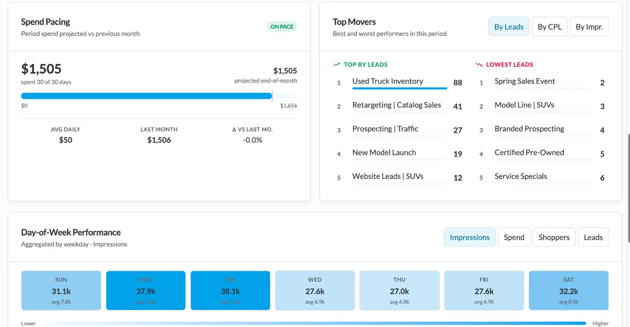Select the Impressions tab in Day-of-Week Performance
This screenshot has height=327, width=630.
pyautogui.click(x=470, y=237)
